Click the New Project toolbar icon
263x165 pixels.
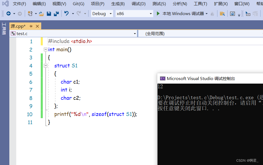tap(30, 14)
